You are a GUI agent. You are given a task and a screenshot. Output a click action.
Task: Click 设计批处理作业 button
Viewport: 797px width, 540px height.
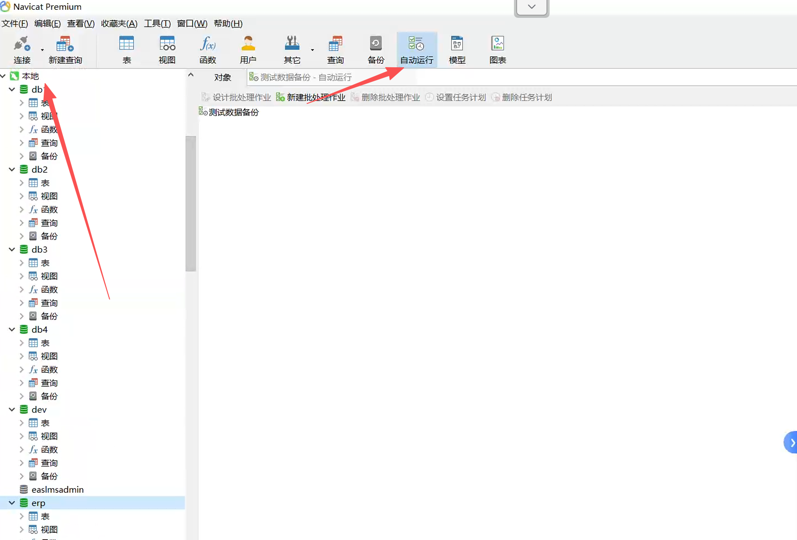point(236,97)
